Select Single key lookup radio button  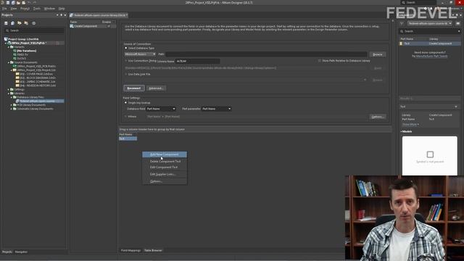click(125, 103)
